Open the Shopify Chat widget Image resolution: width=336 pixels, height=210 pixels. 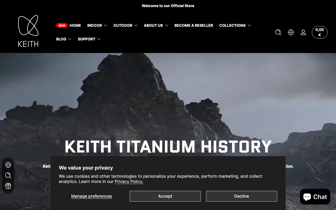pyautogui.click(x=315, y=197)
